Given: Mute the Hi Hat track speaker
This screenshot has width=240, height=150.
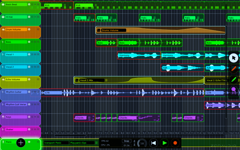Looking at the screenshot, I should coord(35,17).
